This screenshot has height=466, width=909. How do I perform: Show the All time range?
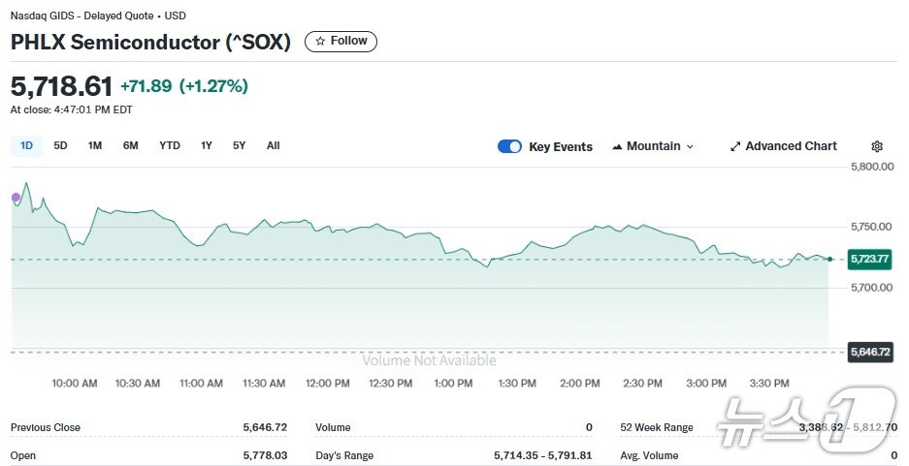(x=274, y=145)
